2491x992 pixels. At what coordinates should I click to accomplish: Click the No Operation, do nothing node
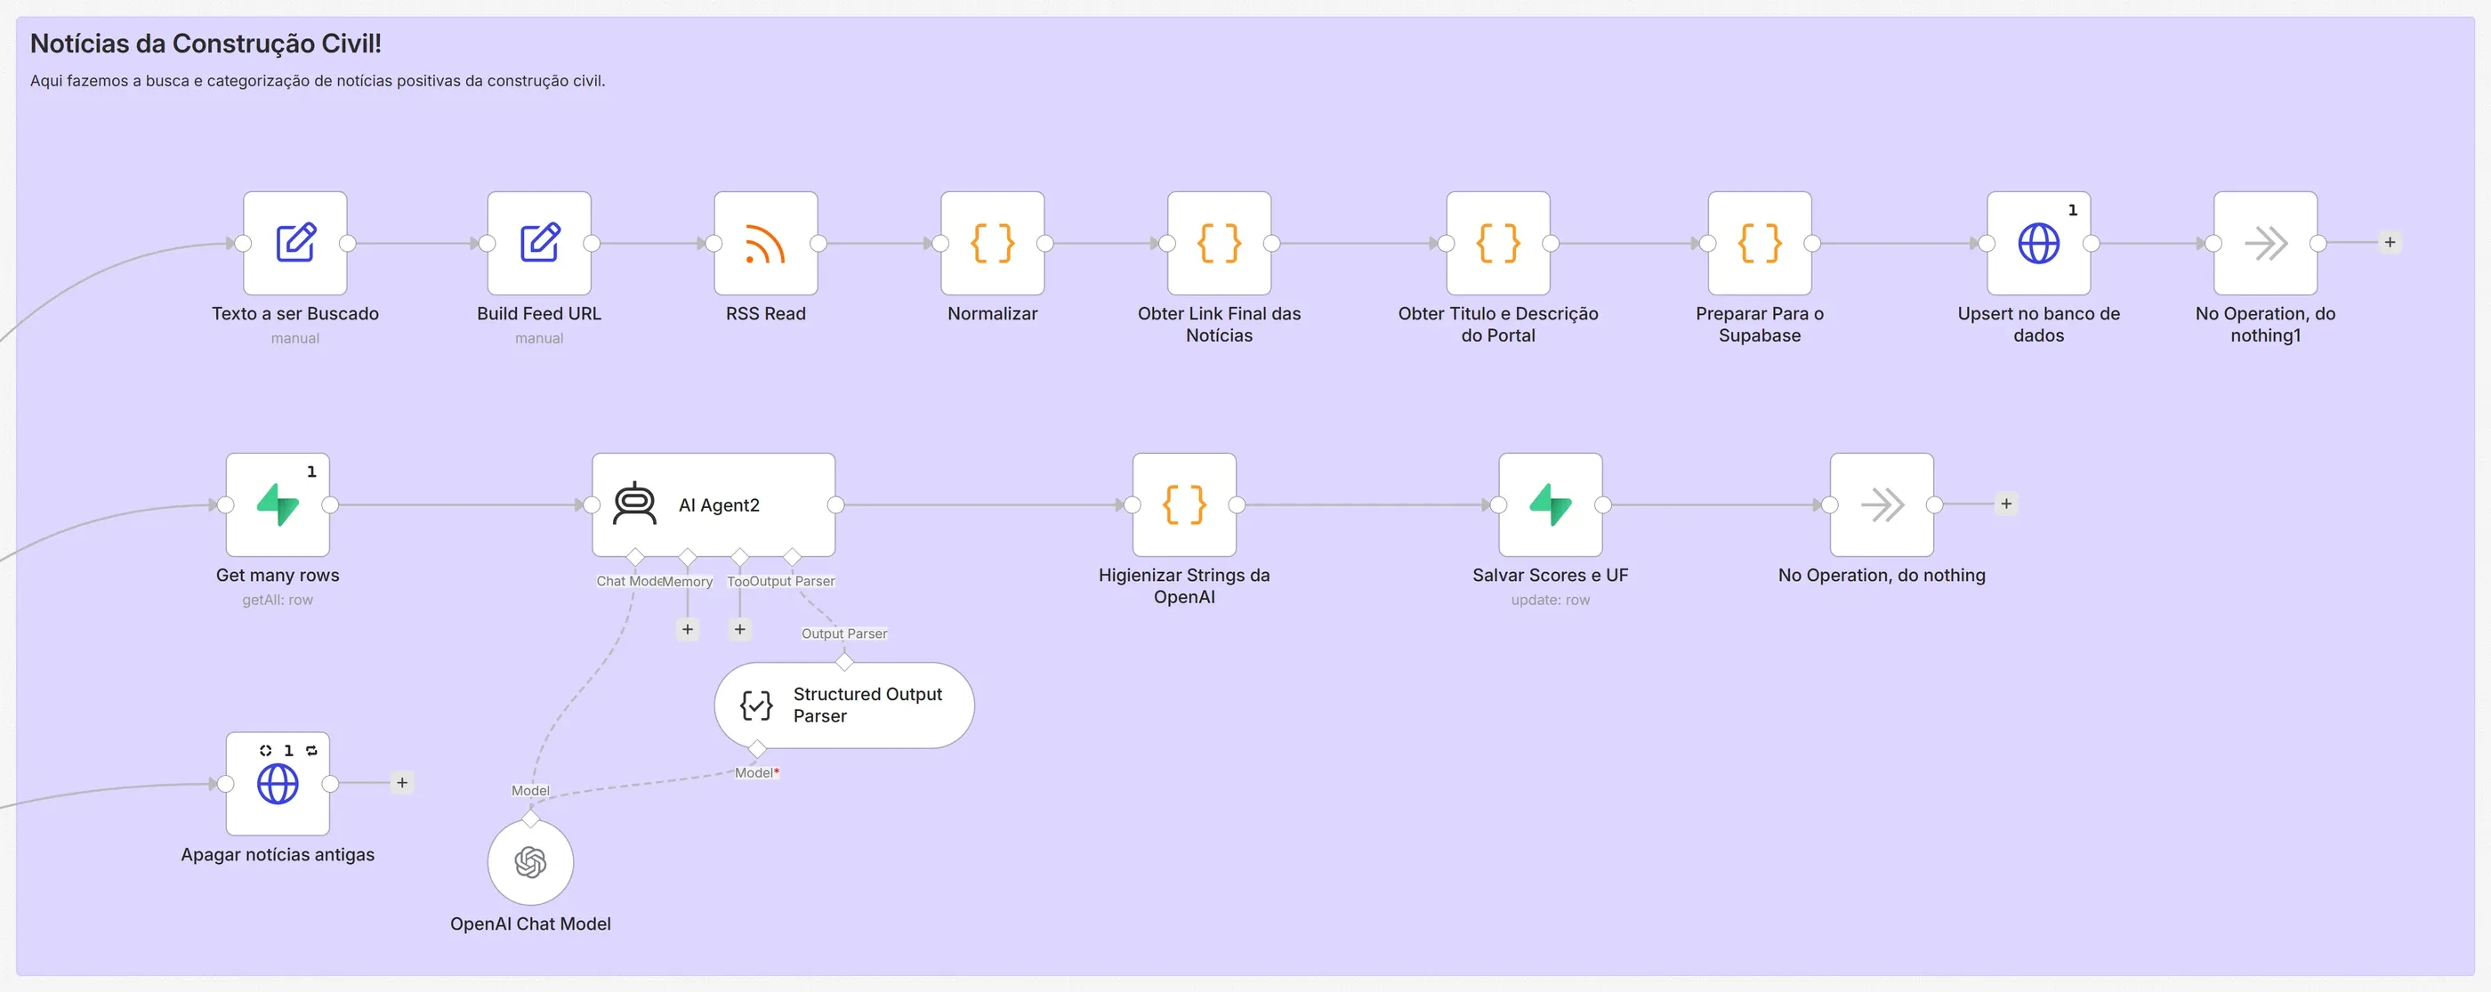1882,504
